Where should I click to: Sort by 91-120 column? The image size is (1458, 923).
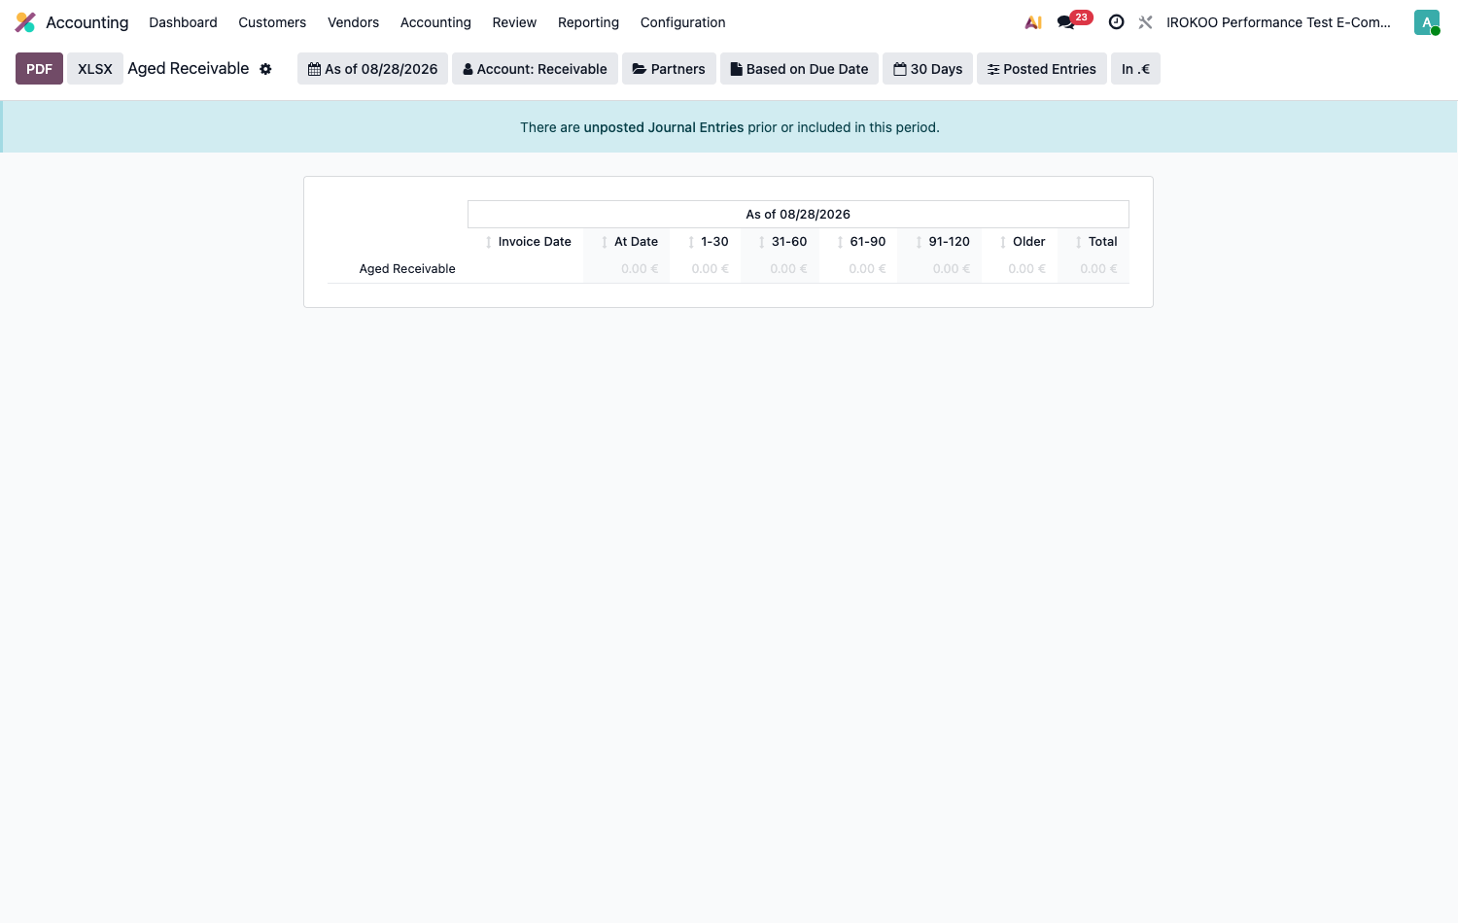(943, 242)
